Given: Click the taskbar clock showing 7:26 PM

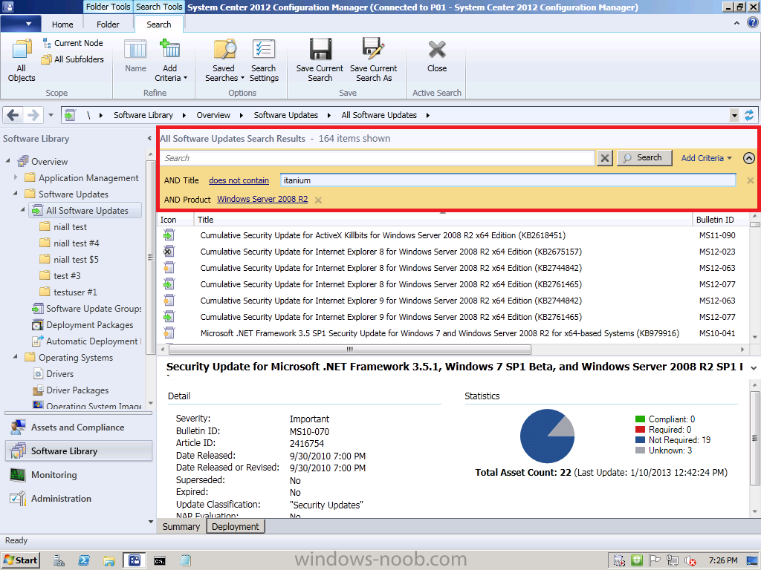Looking at the screenshot, I should click(x=723, y=560).
